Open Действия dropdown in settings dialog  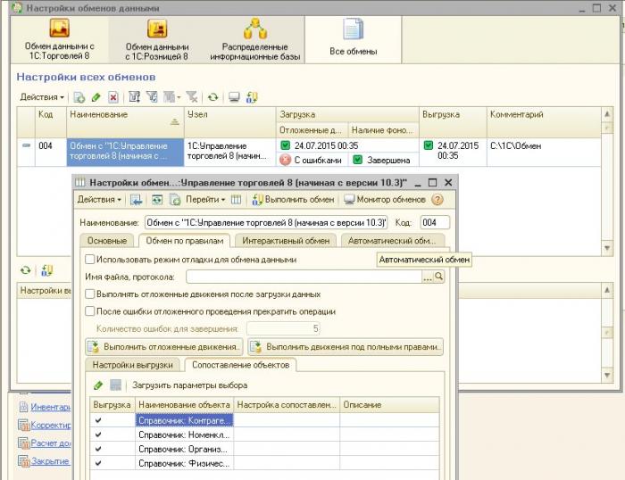[x=99, y=200]
